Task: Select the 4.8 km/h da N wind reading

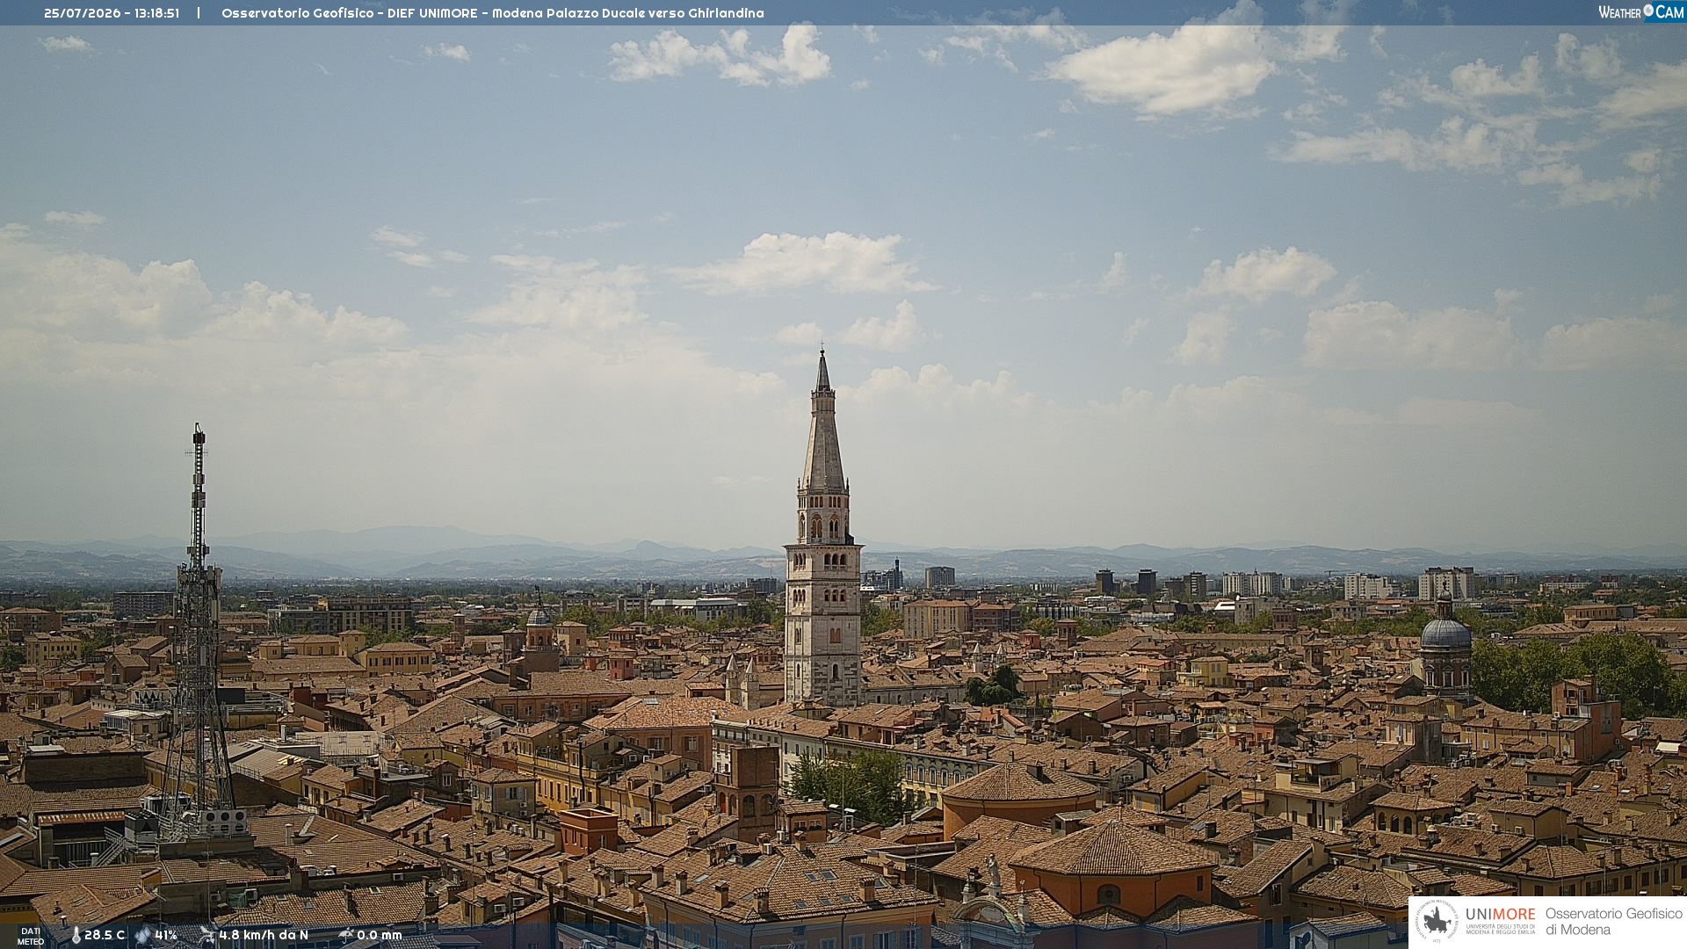Action: [264, 936]
